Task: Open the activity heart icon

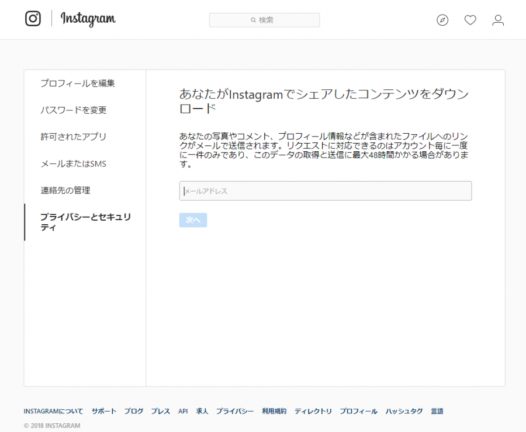Action: [x=470, y=20]
